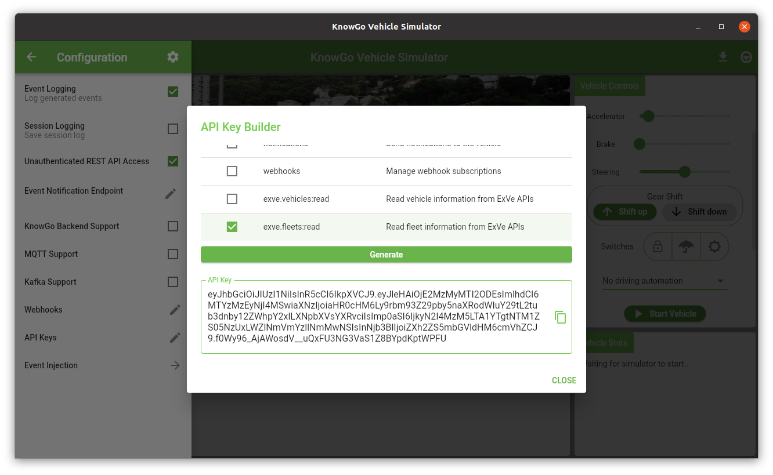Click 'Read fleet information from ExVe APIs' text
Screen dimensions: 773x475
[455, 227]
